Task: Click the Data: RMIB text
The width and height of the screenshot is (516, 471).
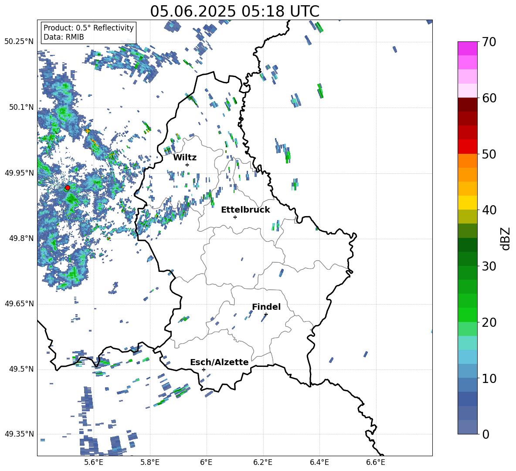Action: point(64,37)
